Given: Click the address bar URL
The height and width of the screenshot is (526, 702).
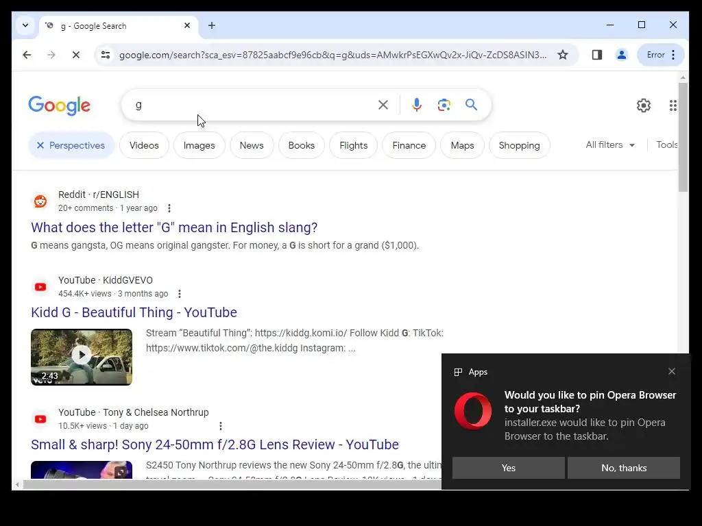Looking at the screenshot, I should [x=332, y=55].
